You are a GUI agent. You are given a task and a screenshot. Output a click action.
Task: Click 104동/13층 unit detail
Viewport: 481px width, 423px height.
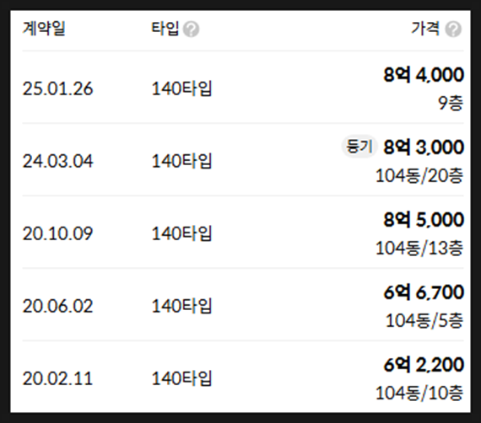coord(419,248)
